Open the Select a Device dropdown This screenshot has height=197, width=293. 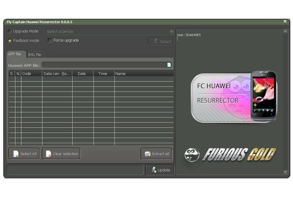tap(110, 31)
